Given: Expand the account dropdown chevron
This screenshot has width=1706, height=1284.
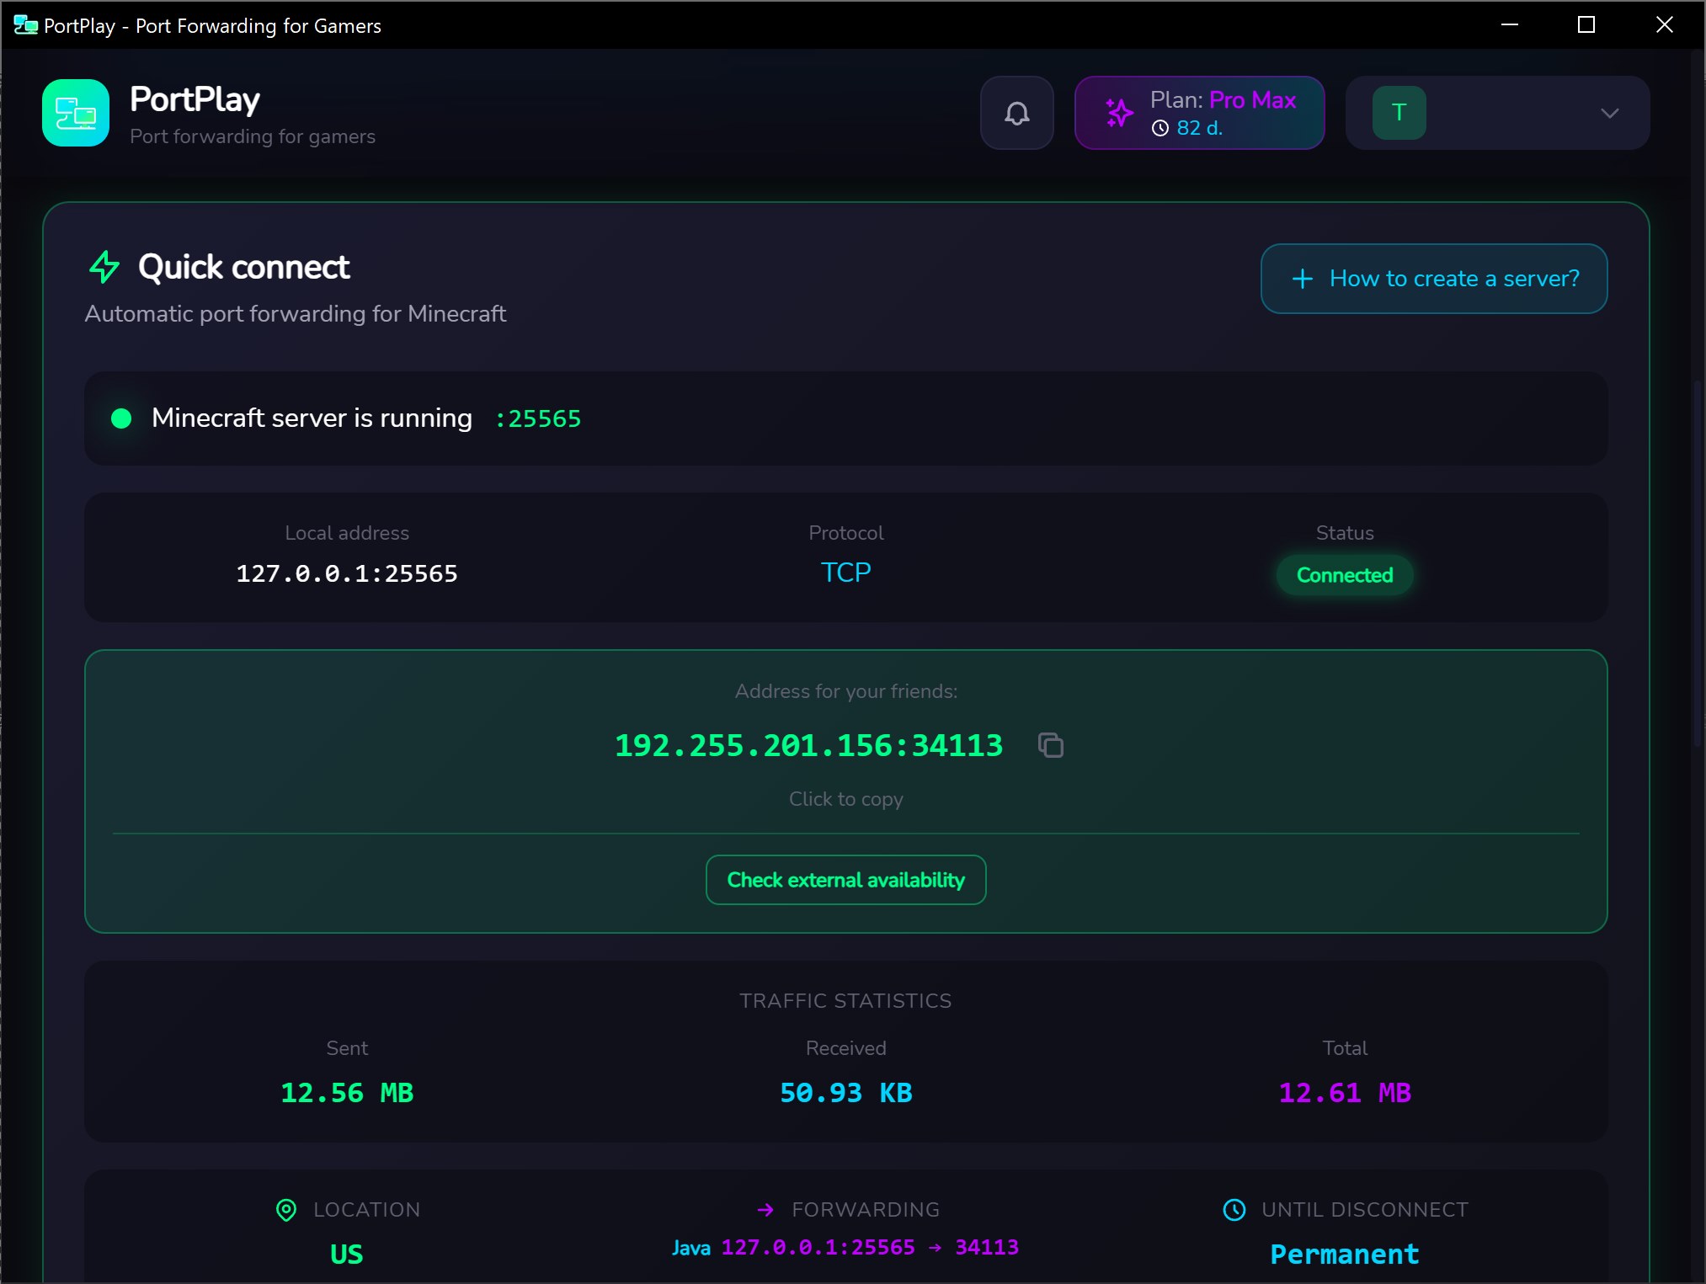Looking at the screenshot, I should pos(1609,113).
